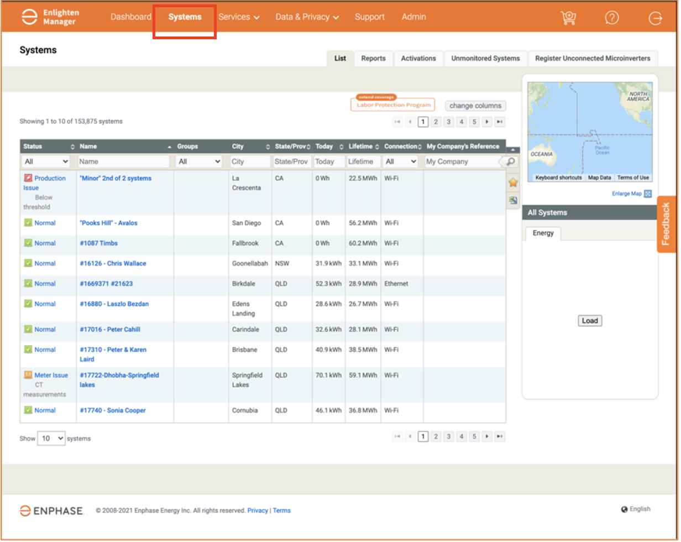Image resolution: width=681 pixels, height=542 pixels.
Task: Switch to the Unmonitored Systems tab
Action: click(485, 58)
